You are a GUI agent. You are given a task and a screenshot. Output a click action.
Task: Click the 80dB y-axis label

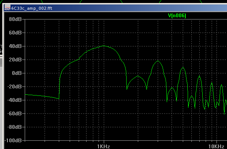pyautogui.click(x=15, y=19)
